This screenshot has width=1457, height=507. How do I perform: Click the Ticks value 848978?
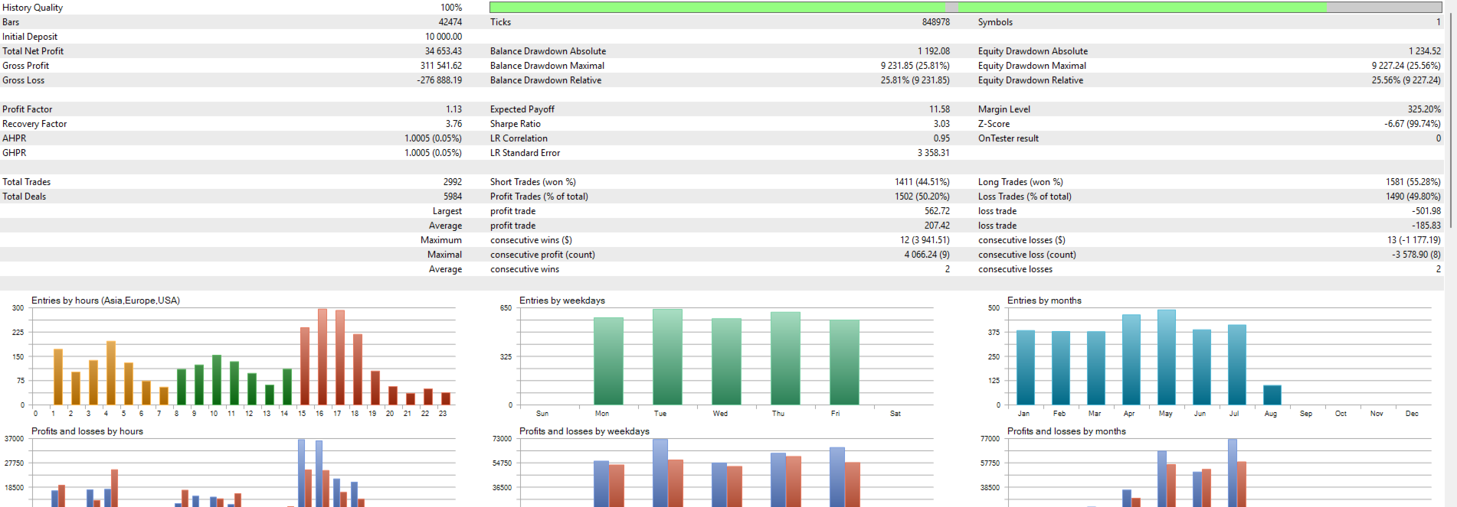point(936,22)
